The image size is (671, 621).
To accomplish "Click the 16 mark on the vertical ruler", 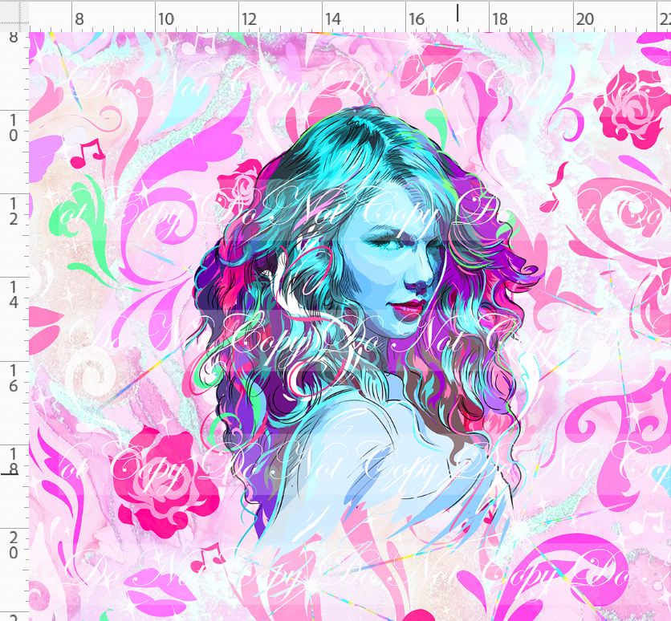I will tap(14, 379).
